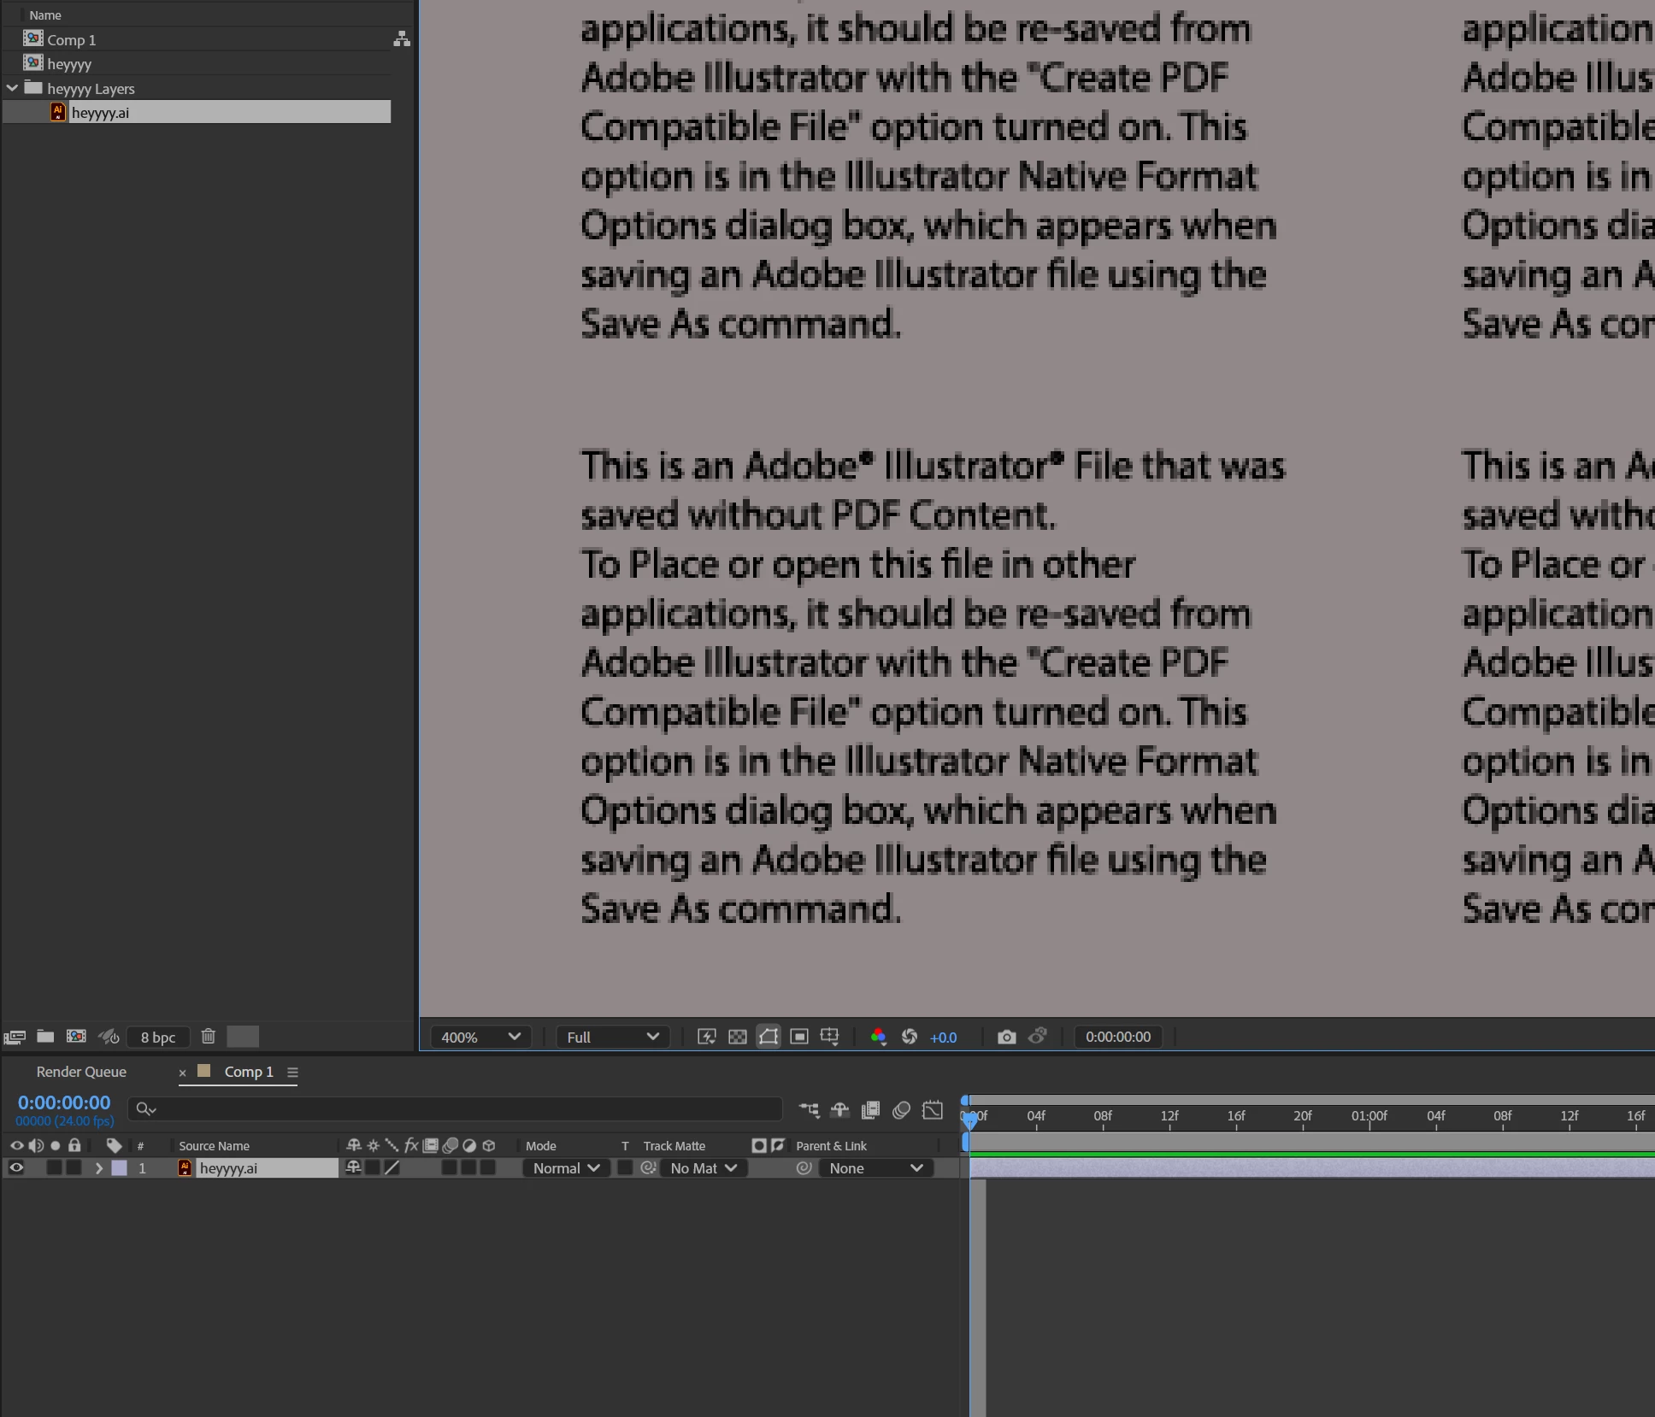Click the lavender label color swatch of layer 1

[120, 1167]
